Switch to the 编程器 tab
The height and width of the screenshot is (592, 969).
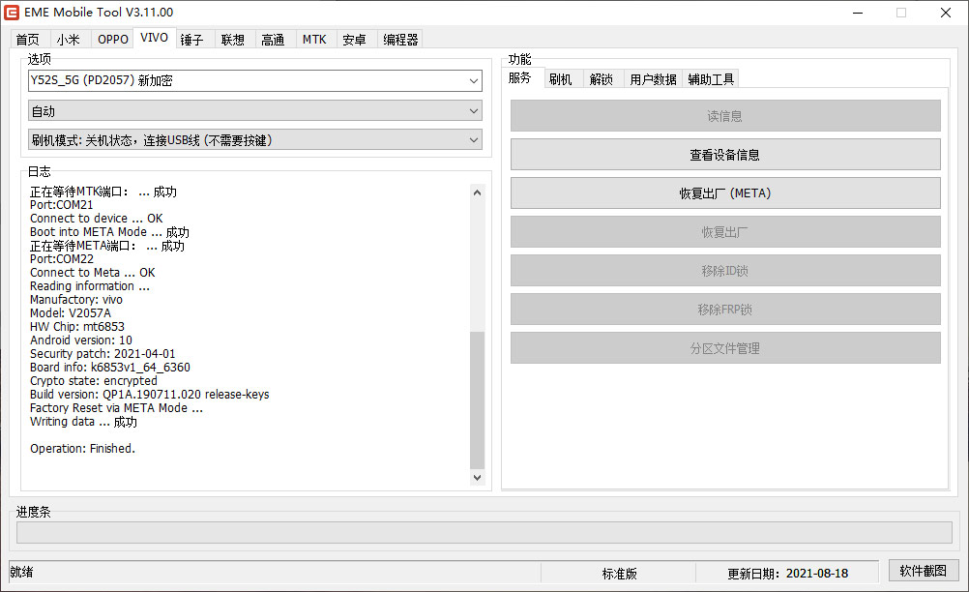(400, 40)
